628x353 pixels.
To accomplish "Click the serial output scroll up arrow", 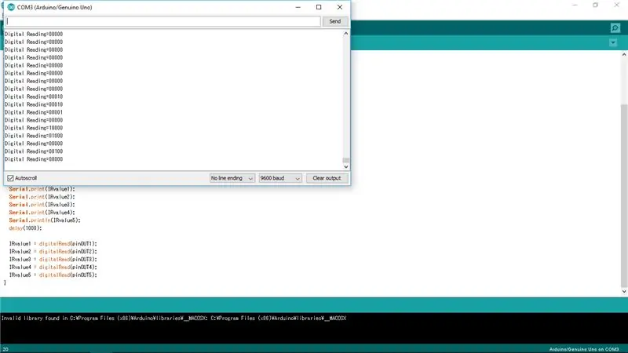I will pyautogui.click(x=346, y=34).
